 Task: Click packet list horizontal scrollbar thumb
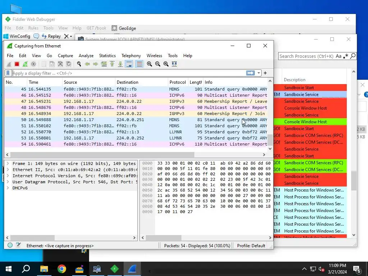point(102,155)
